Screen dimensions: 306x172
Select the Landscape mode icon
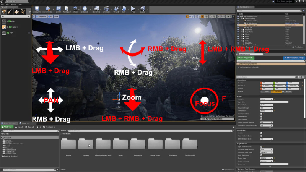point(16,12)
